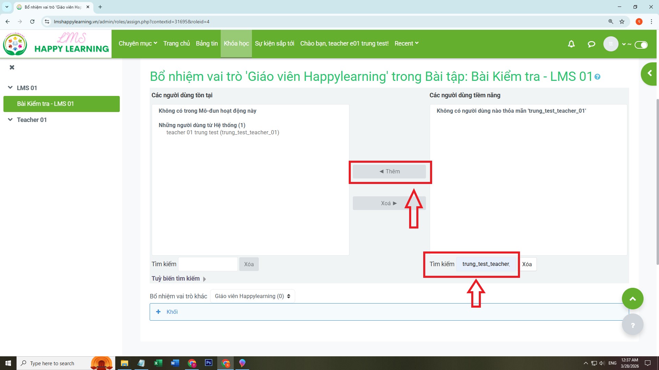The height and width of the screenshot is (370, 659).
Task: Go to Trang chủ menu item
Action: click(x=176, y=44)
